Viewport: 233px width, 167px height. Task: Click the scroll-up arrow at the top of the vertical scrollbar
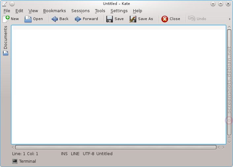(229, 27)
